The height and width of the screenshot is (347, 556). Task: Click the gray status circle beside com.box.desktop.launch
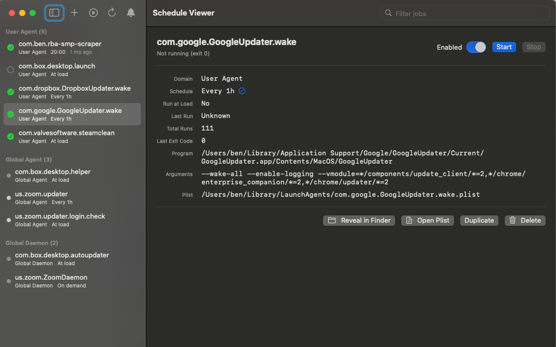click(10, 69)
